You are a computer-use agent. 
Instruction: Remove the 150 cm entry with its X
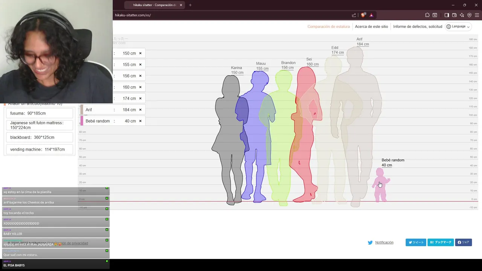click(x=140, y=53)
